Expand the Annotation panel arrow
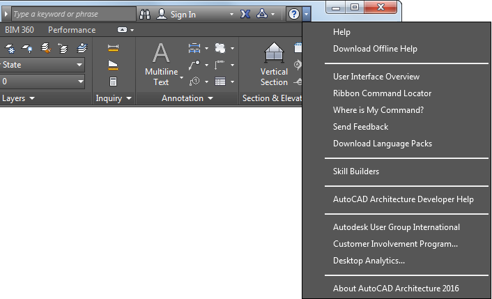 pyautogui.click(x=210, y=98)
